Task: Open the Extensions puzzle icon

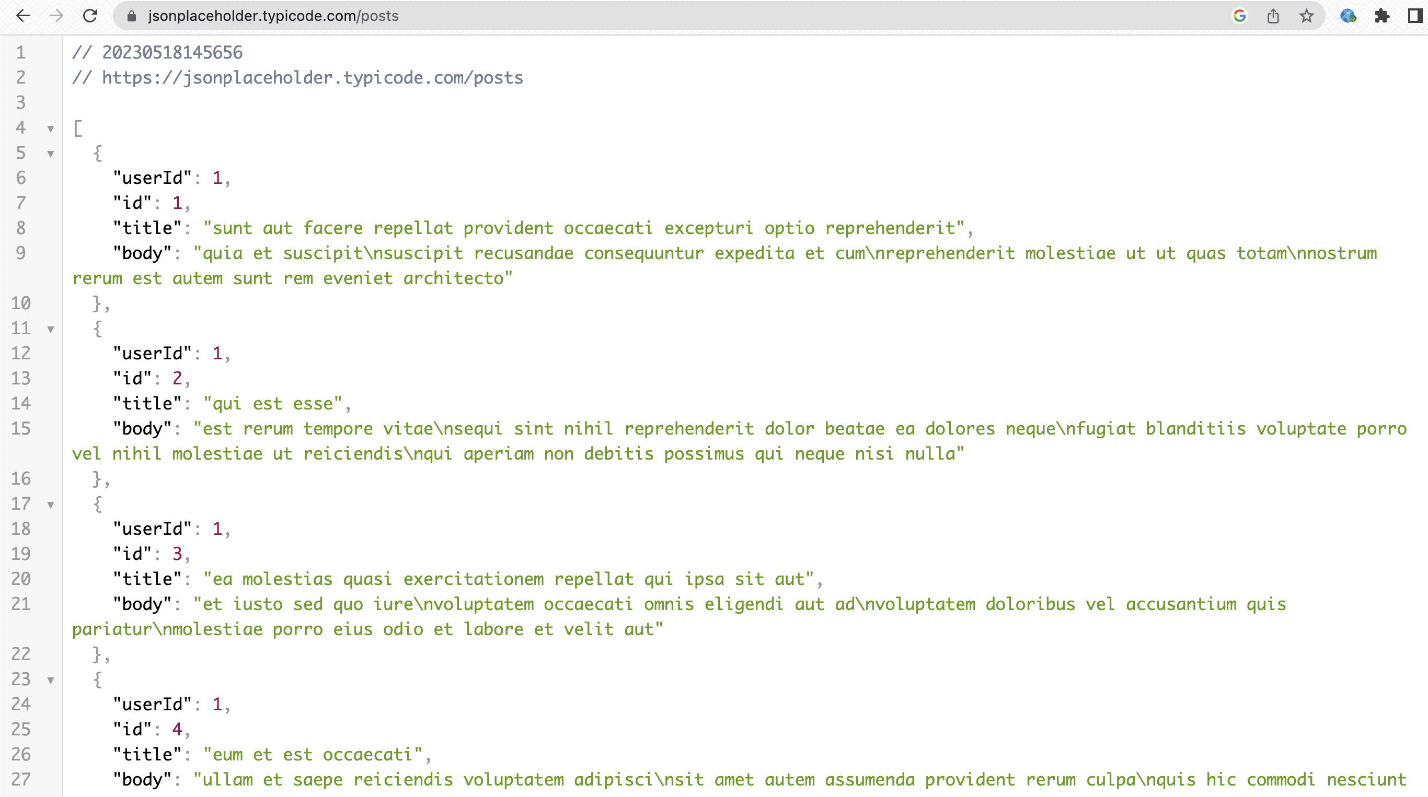Action: click(1381, 16)
